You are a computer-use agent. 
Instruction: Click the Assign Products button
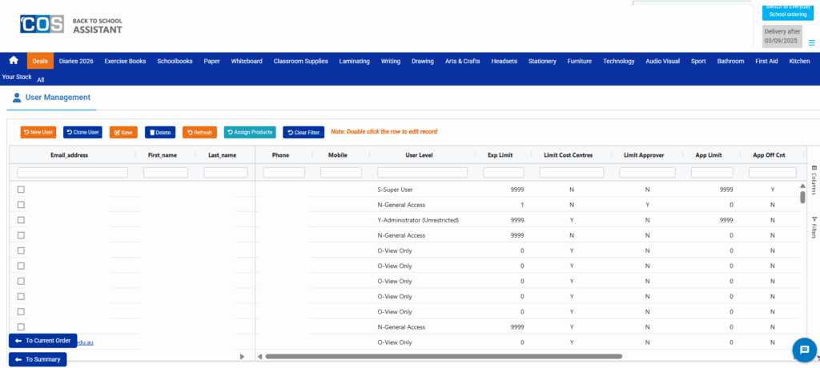click(x=250, y=132)
